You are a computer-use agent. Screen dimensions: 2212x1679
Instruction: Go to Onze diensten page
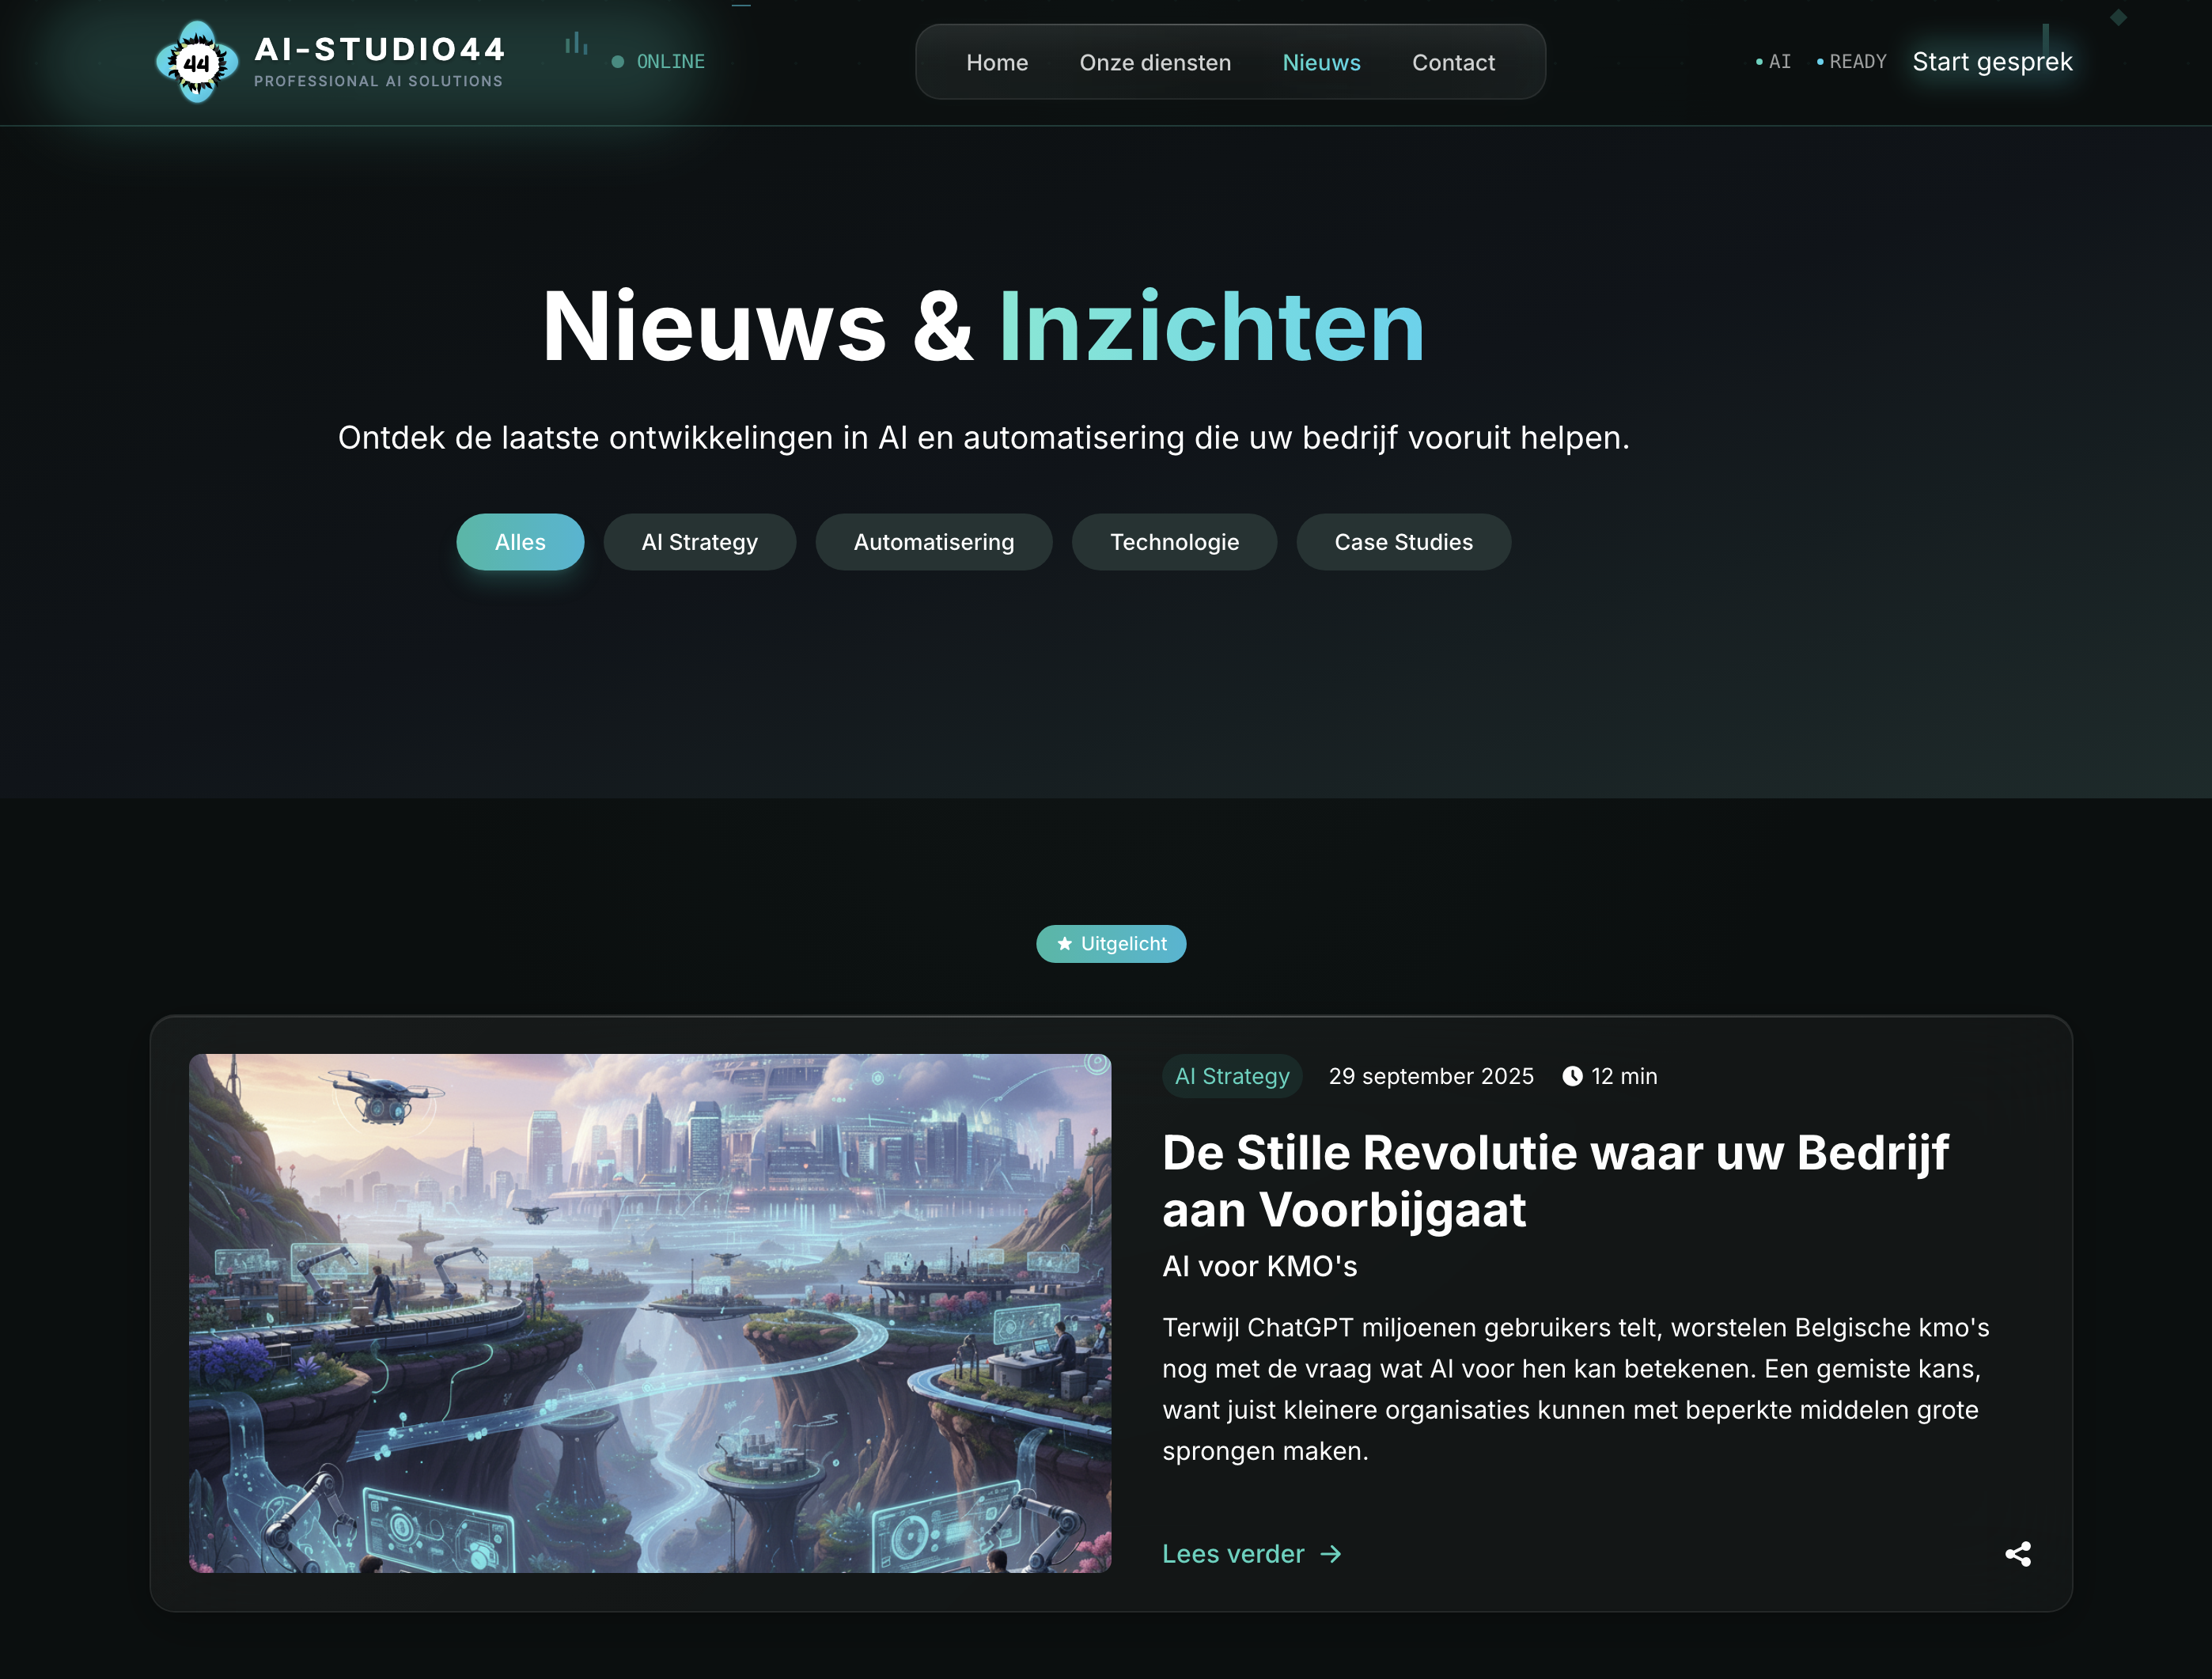click(x=1155, y=62)
